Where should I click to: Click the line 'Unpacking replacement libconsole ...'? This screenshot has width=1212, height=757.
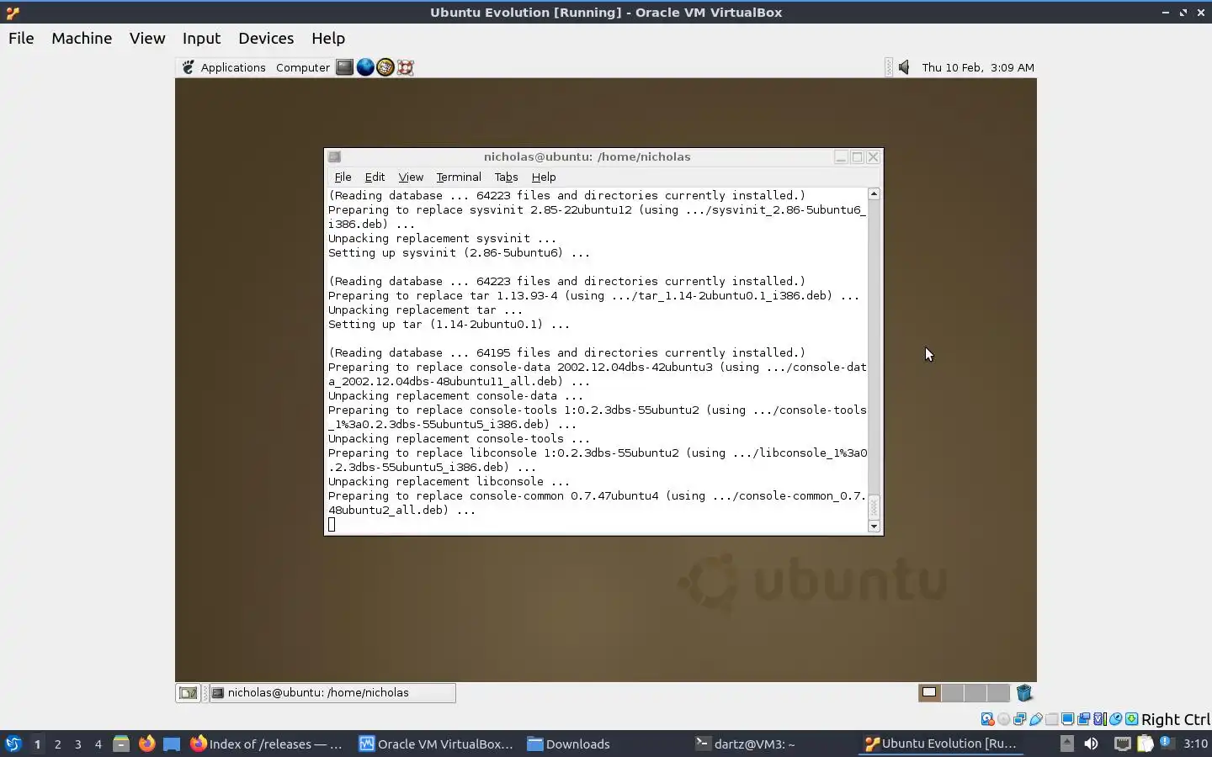449,482
